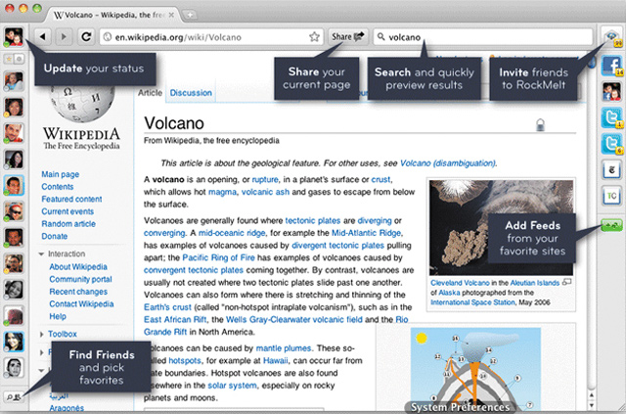
Task: Open the Help link in sidebar
Action: 58,316
